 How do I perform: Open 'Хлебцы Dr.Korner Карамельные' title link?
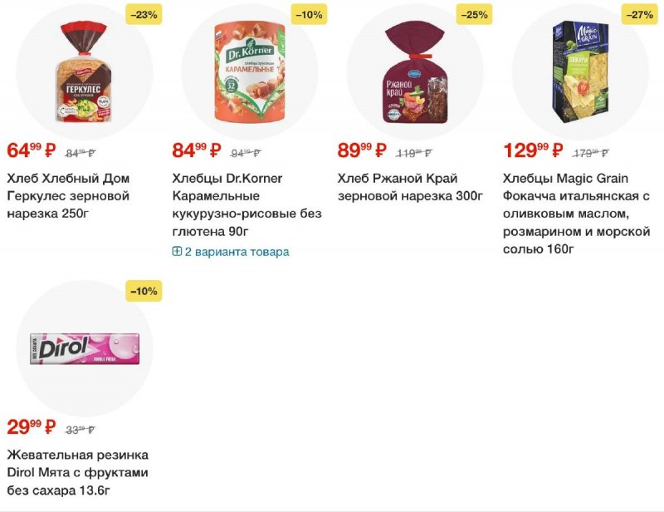[x=247, y=204]
